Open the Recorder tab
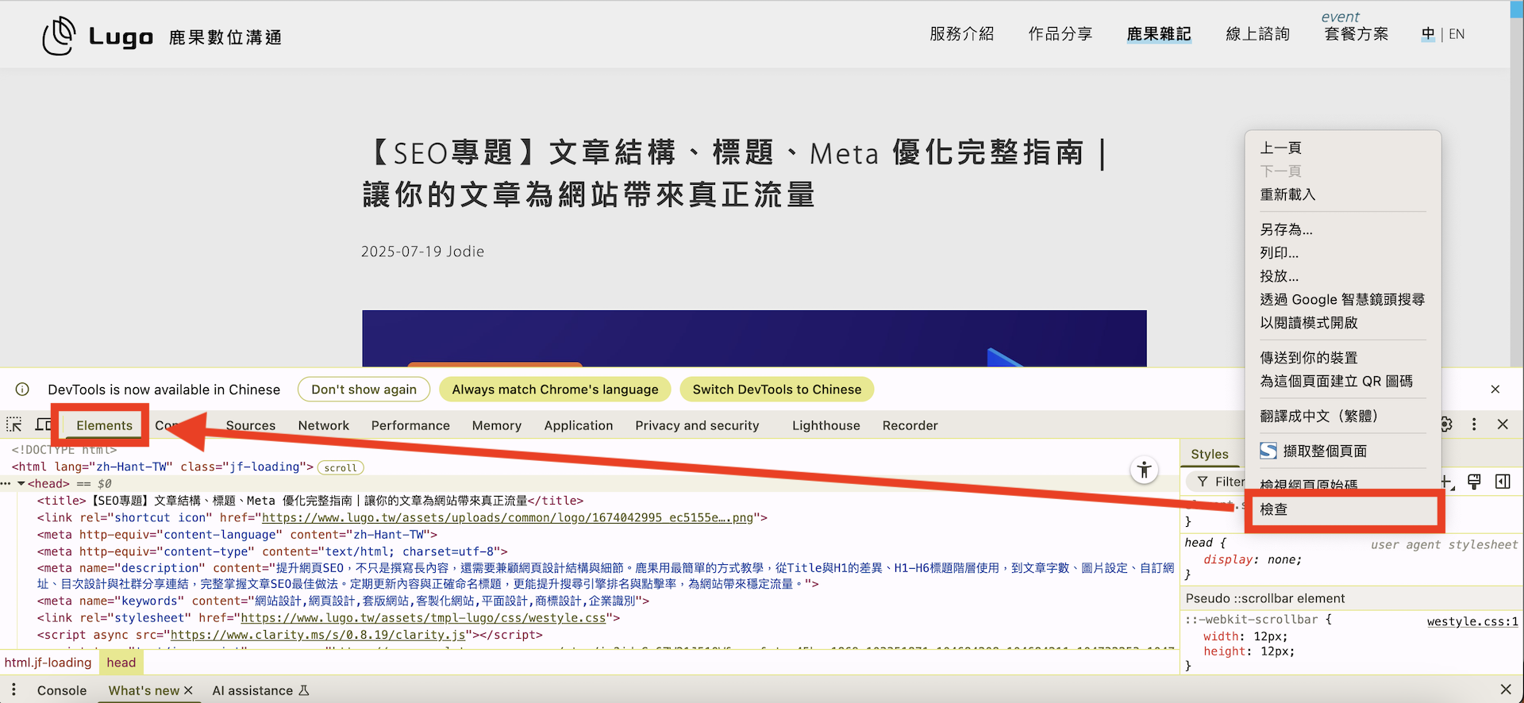Image resolution: width=1524 pixels, height=703 pixels. [x=910, y=425]
